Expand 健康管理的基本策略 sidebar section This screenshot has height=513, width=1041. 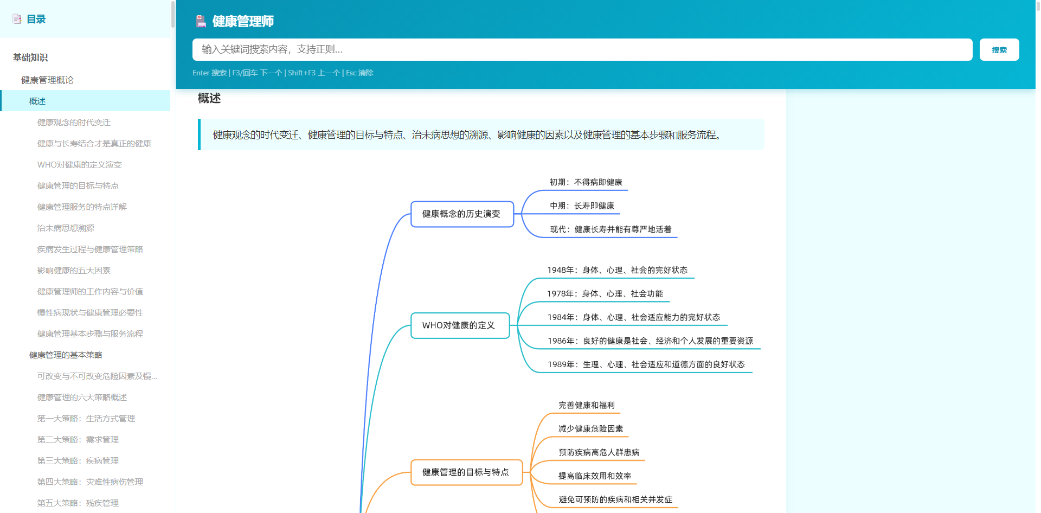(66, 355)
